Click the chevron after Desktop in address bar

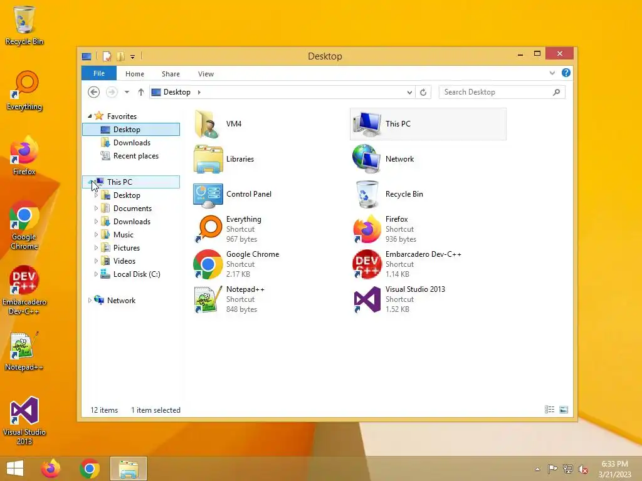click(199, 92)
